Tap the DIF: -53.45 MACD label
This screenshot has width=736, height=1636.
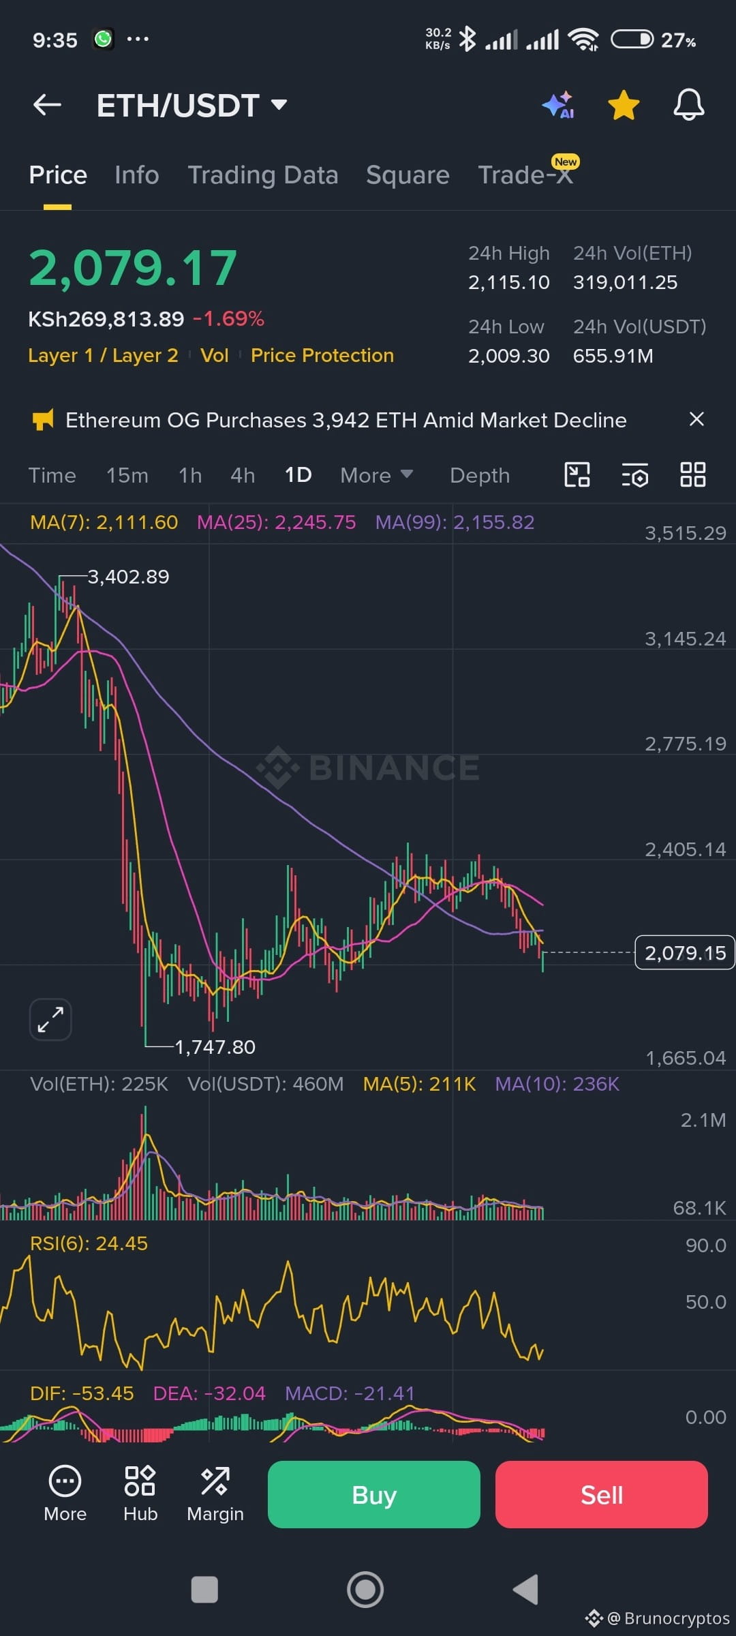(82, 1393)
